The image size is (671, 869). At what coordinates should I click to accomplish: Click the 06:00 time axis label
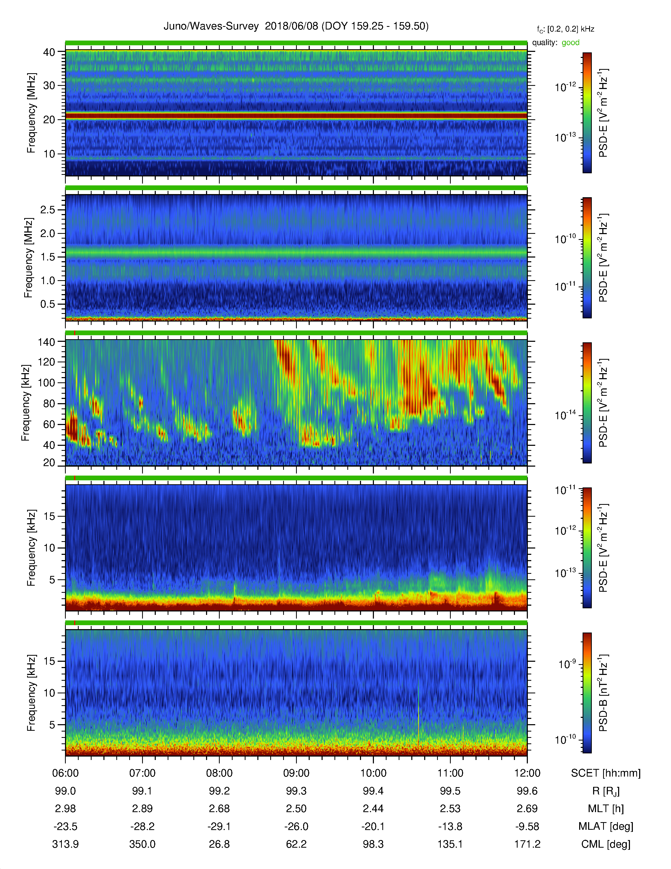point(66,773)
